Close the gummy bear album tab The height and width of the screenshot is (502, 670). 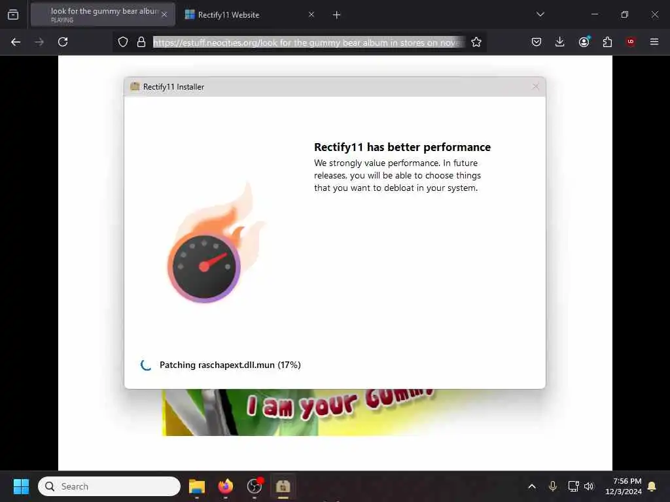tap(164, 14)
